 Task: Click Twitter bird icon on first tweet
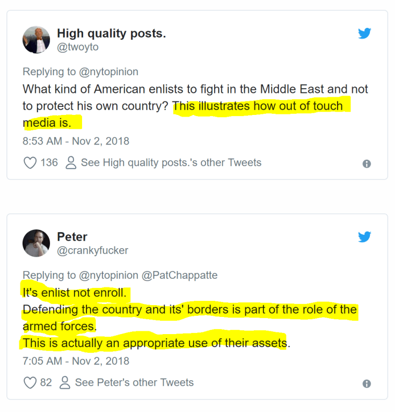pos(365,34)
